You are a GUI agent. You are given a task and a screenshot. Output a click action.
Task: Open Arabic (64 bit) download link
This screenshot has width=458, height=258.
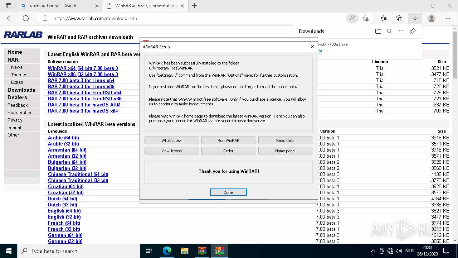[63, 138]
